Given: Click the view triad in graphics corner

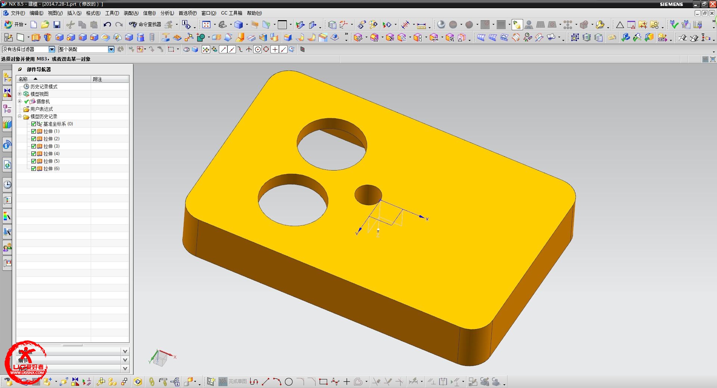Looking at the screenshot, I should pyautogui.click(x=162, y=357).
